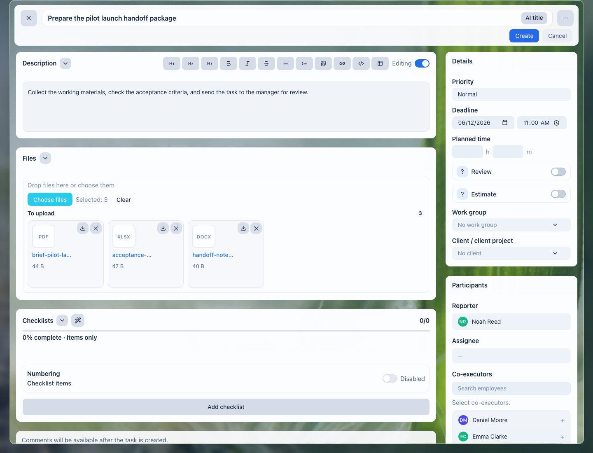Add Emma Clarke as co-executor
The width and height of the screenshot is (593, 453).
pyautogui.click(x=562, y=437)
